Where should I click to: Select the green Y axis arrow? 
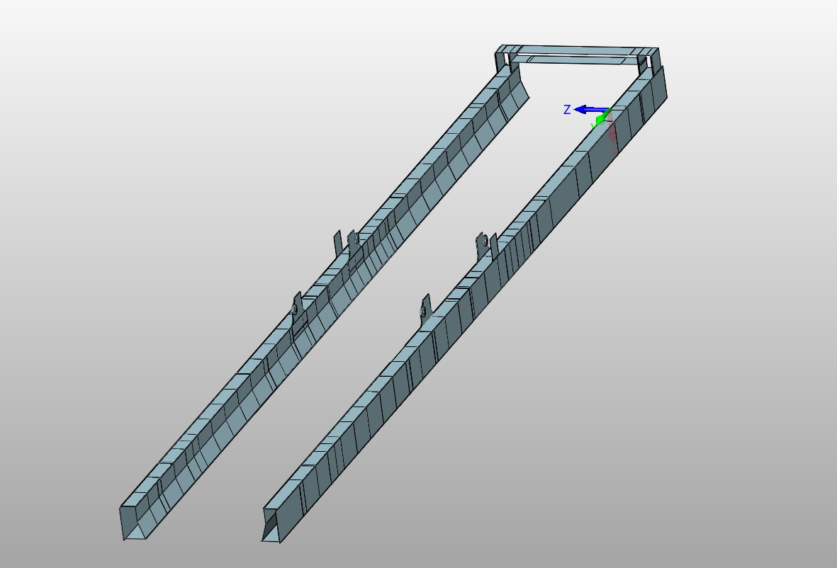pos(601,120)
